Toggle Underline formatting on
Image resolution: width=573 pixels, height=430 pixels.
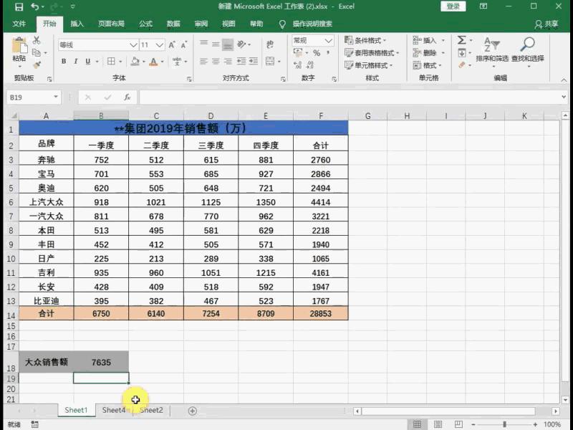pyautogui.click(x=88, y=61)
